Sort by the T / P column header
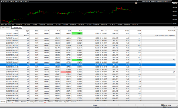 tap(81, 31)
